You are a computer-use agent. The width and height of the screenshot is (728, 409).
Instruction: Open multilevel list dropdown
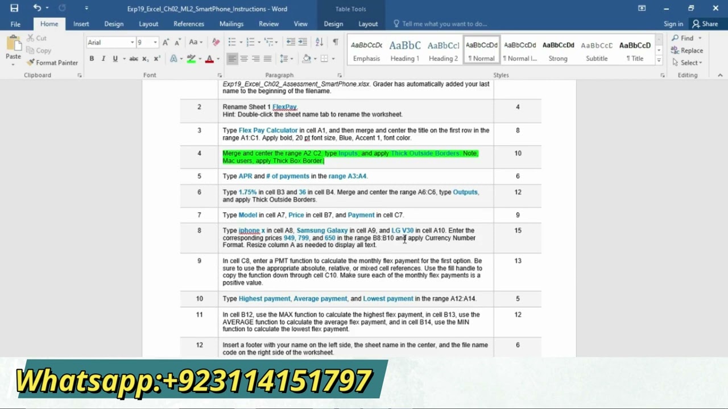click(x=271, y=42)
